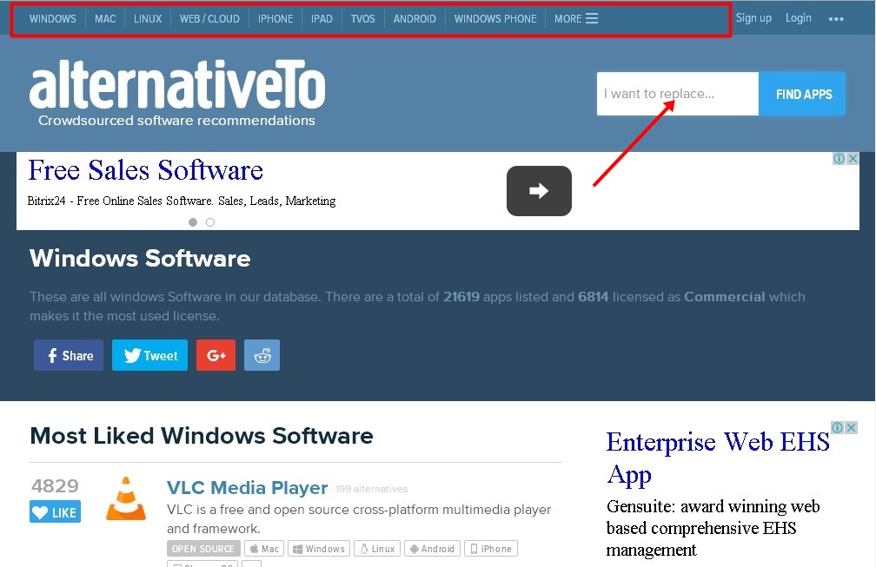Click the alternativeTo logo

coord(177,85)
